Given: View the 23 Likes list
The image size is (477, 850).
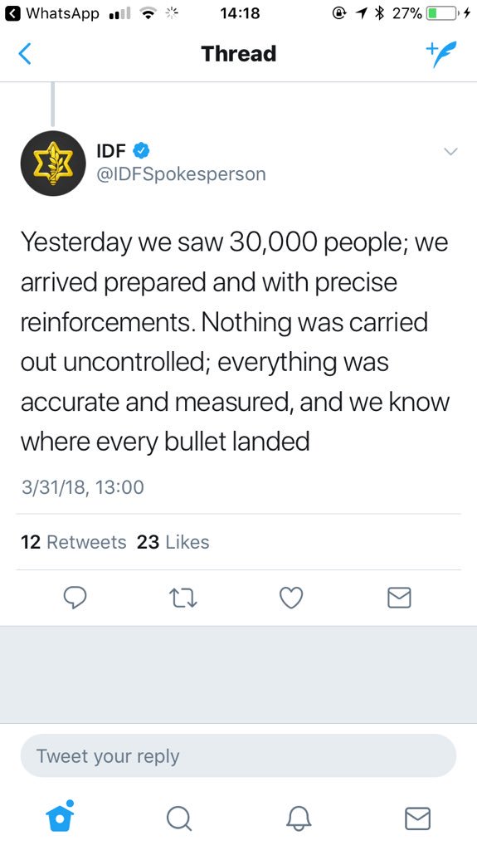Looking at the screenshot, I should [x=173, y=542].
